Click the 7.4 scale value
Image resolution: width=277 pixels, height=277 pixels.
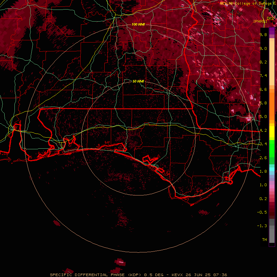tap(263, 76)
